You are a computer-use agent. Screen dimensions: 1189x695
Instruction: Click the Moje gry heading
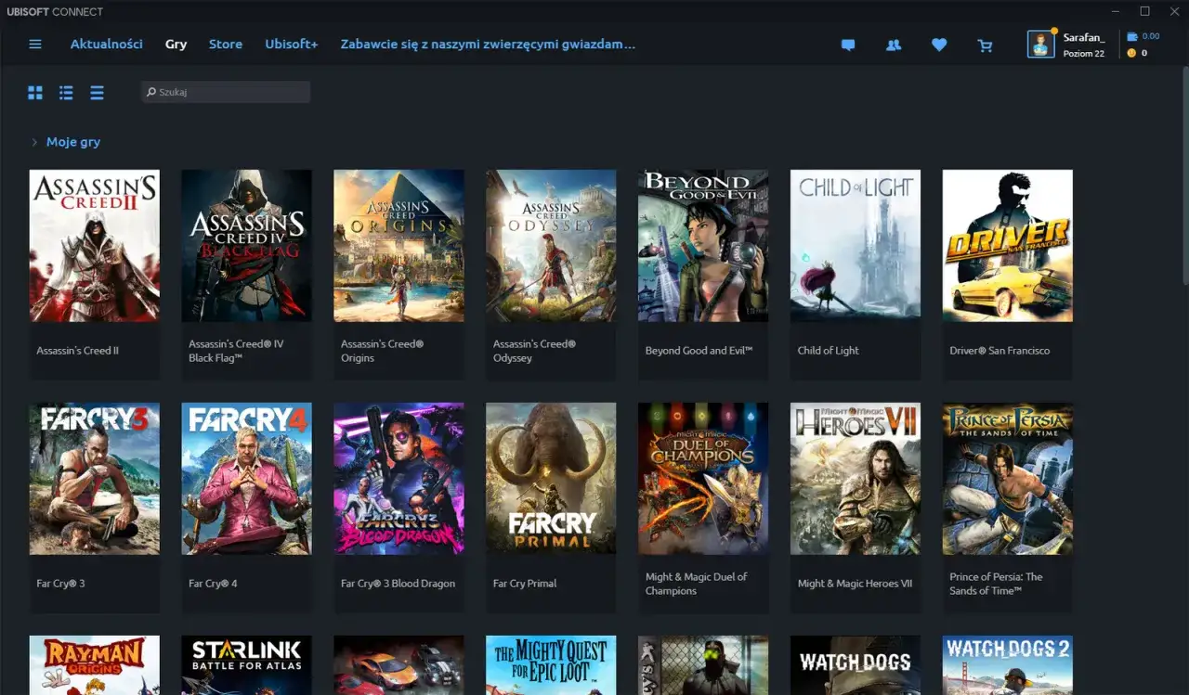click(x=73, y=142)
